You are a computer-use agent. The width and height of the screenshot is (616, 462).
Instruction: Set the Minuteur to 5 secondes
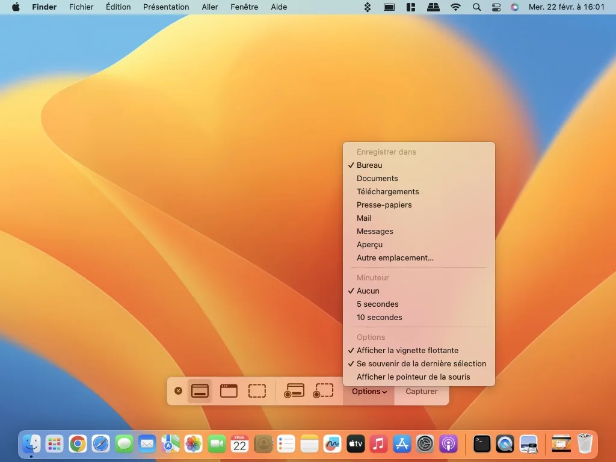click(x=378, y=304)
